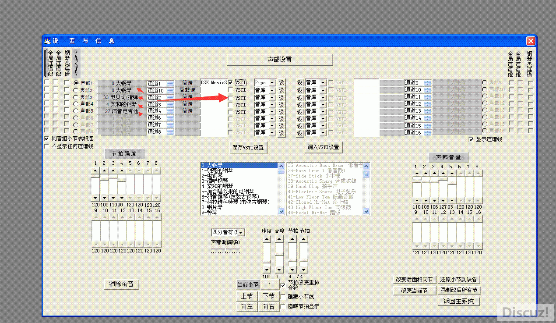Click the 33-电贝司(指弹) instrument button
Image resolution: width=556 pixels, height=323 pixels.
click(x=122, y=97)
